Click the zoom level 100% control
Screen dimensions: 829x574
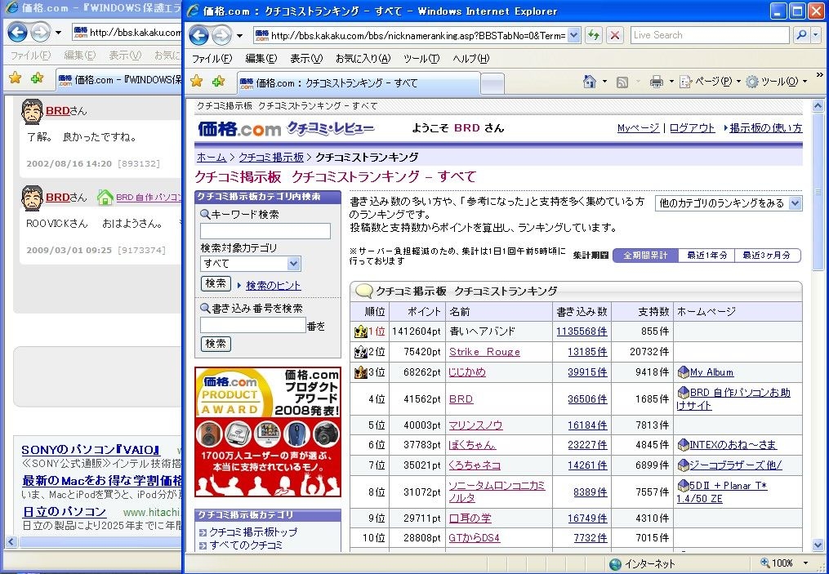(782, 563)
